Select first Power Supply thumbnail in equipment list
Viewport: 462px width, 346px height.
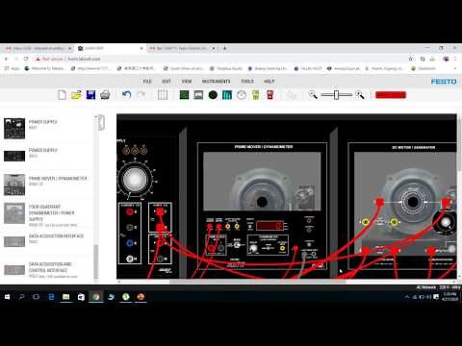(x=14, y=129)
